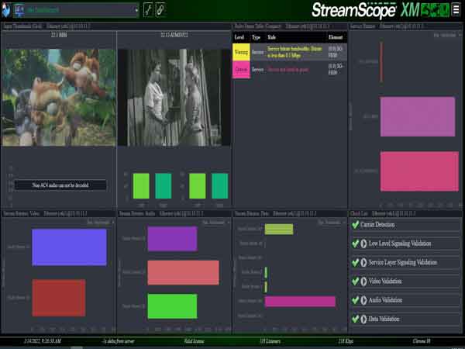Screen dimensions: 465x349
Task: Click the green map image in header
Action: pyautogui.click(x=436, y=10)
